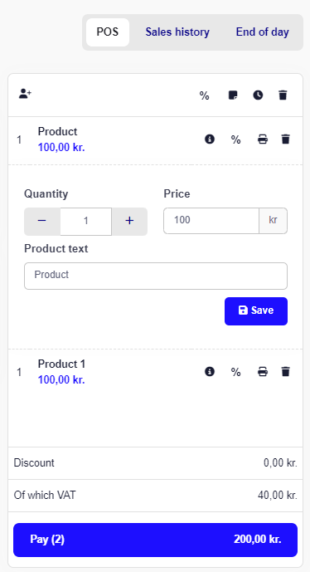Add a note to the order
310x572 pixels.
point(233,95)
